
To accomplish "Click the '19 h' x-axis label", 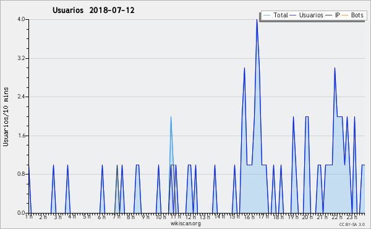I will (x=293, y=217).
